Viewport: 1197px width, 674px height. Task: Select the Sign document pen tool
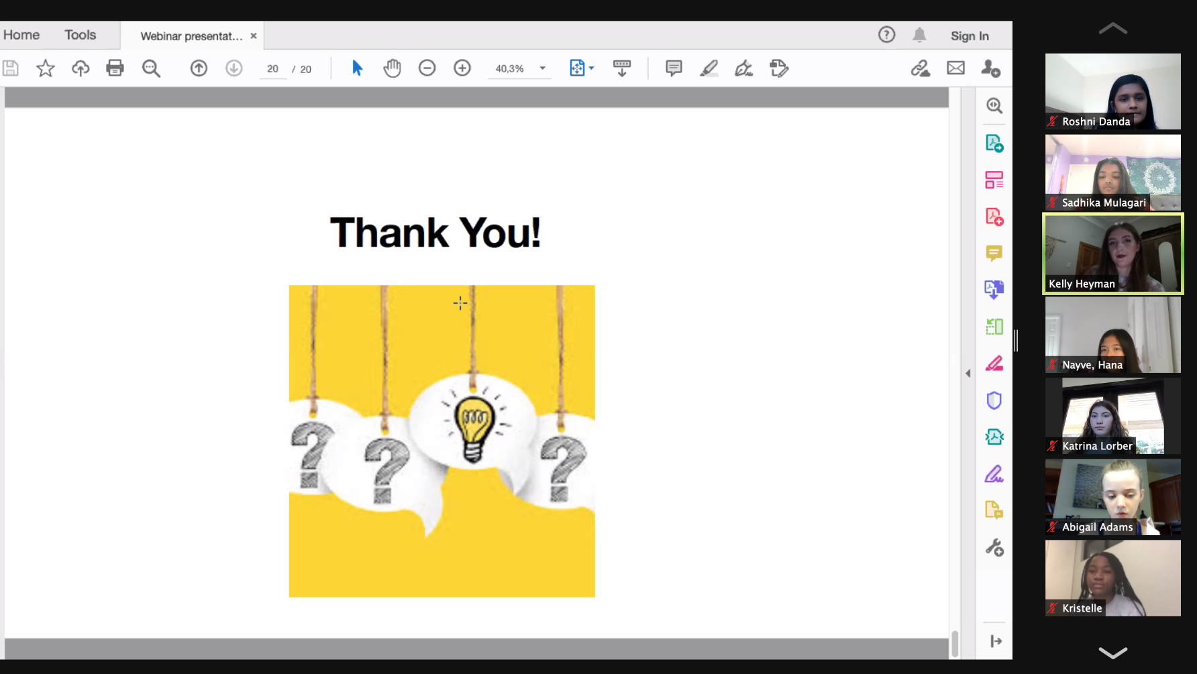coord(744,68)
